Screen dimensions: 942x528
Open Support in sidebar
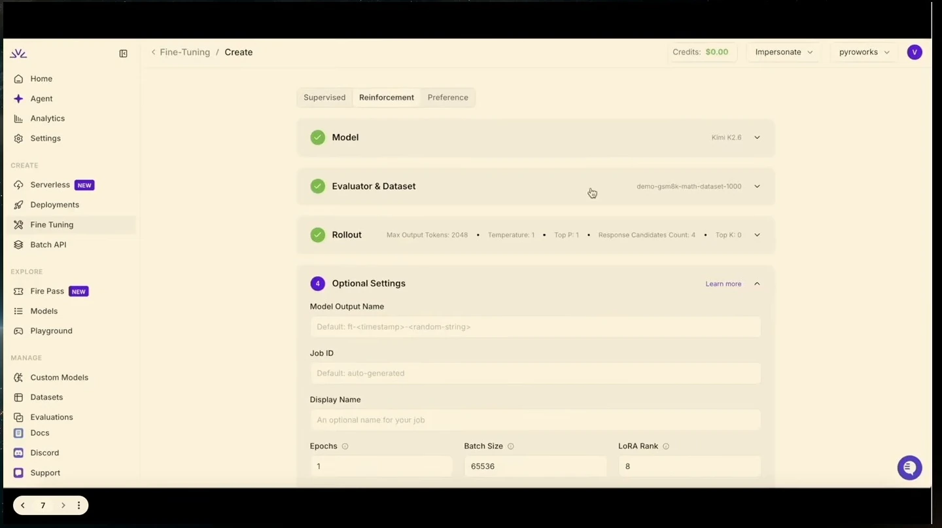point(45,473)
